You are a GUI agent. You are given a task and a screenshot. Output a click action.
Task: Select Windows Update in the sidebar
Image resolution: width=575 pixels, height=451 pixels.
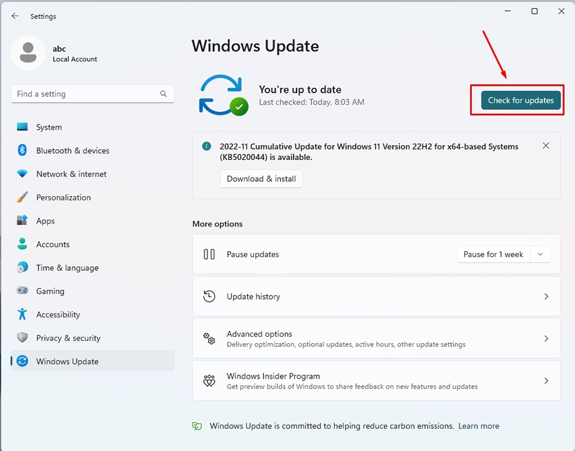68,361
